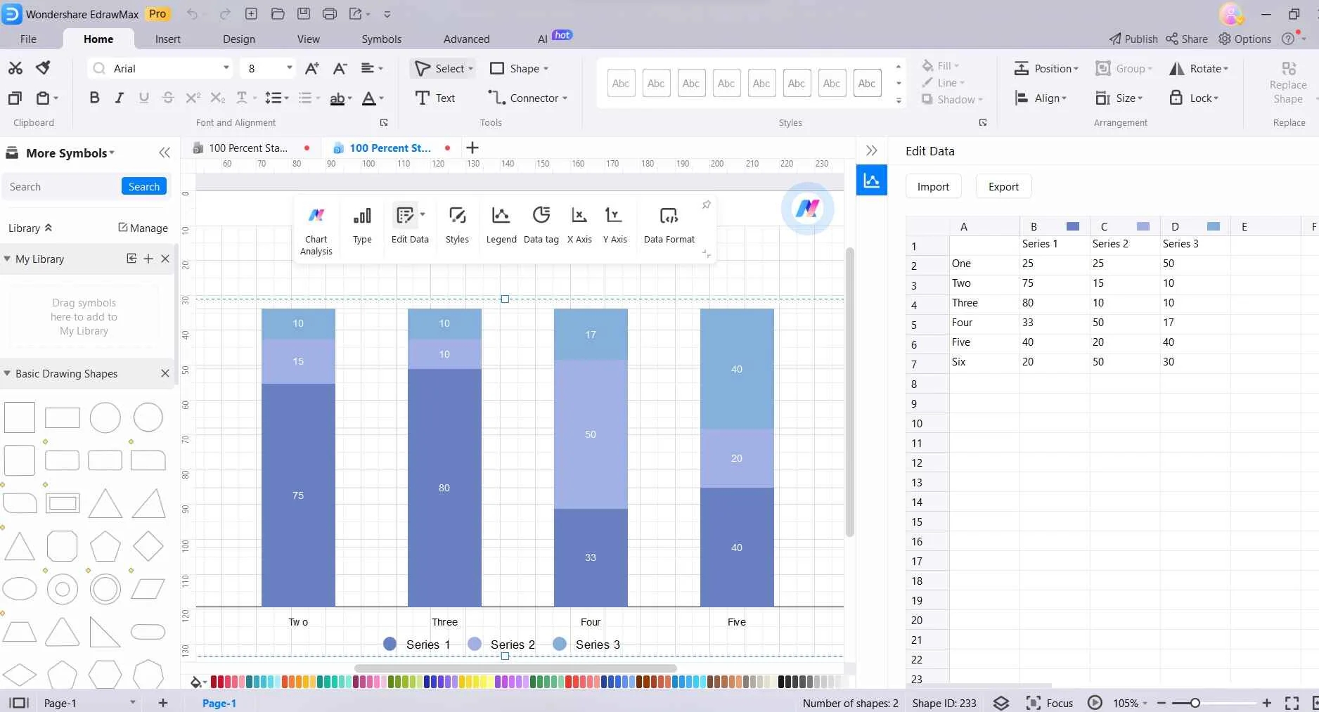Screen dimensions: 1319x712
Task: Toggle Bold formatting
Action: click(x=94, y=98)
